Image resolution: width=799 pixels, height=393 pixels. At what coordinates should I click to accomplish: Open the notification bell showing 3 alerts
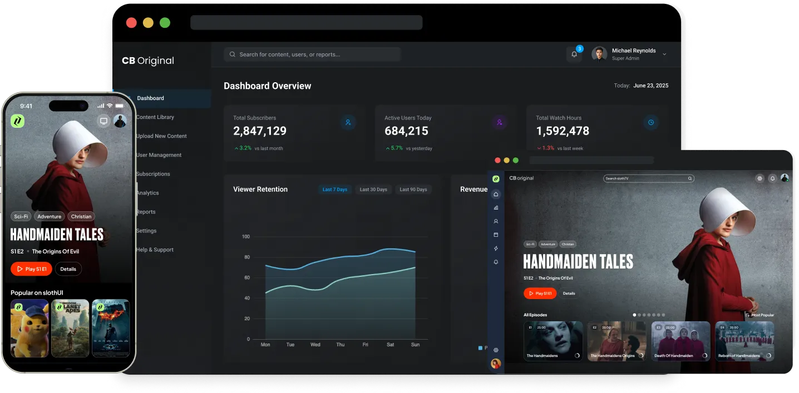(574, 54)
